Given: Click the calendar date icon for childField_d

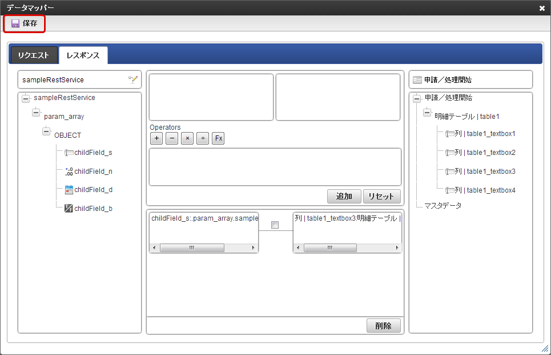Looking at the screenshot, I should point(69,190).
